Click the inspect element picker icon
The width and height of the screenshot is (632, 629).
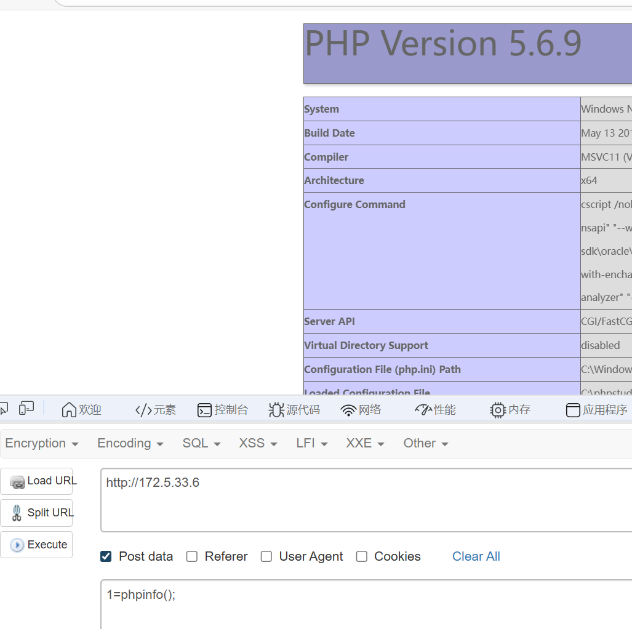click(4, 409)
